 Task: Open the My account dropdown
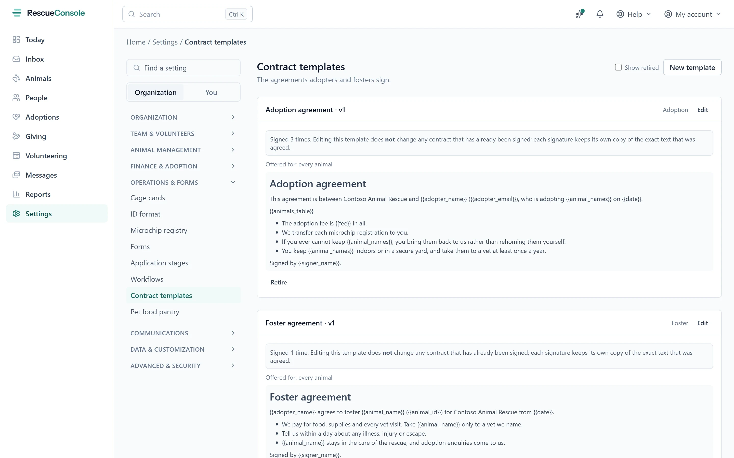click(x=692, y=14)
